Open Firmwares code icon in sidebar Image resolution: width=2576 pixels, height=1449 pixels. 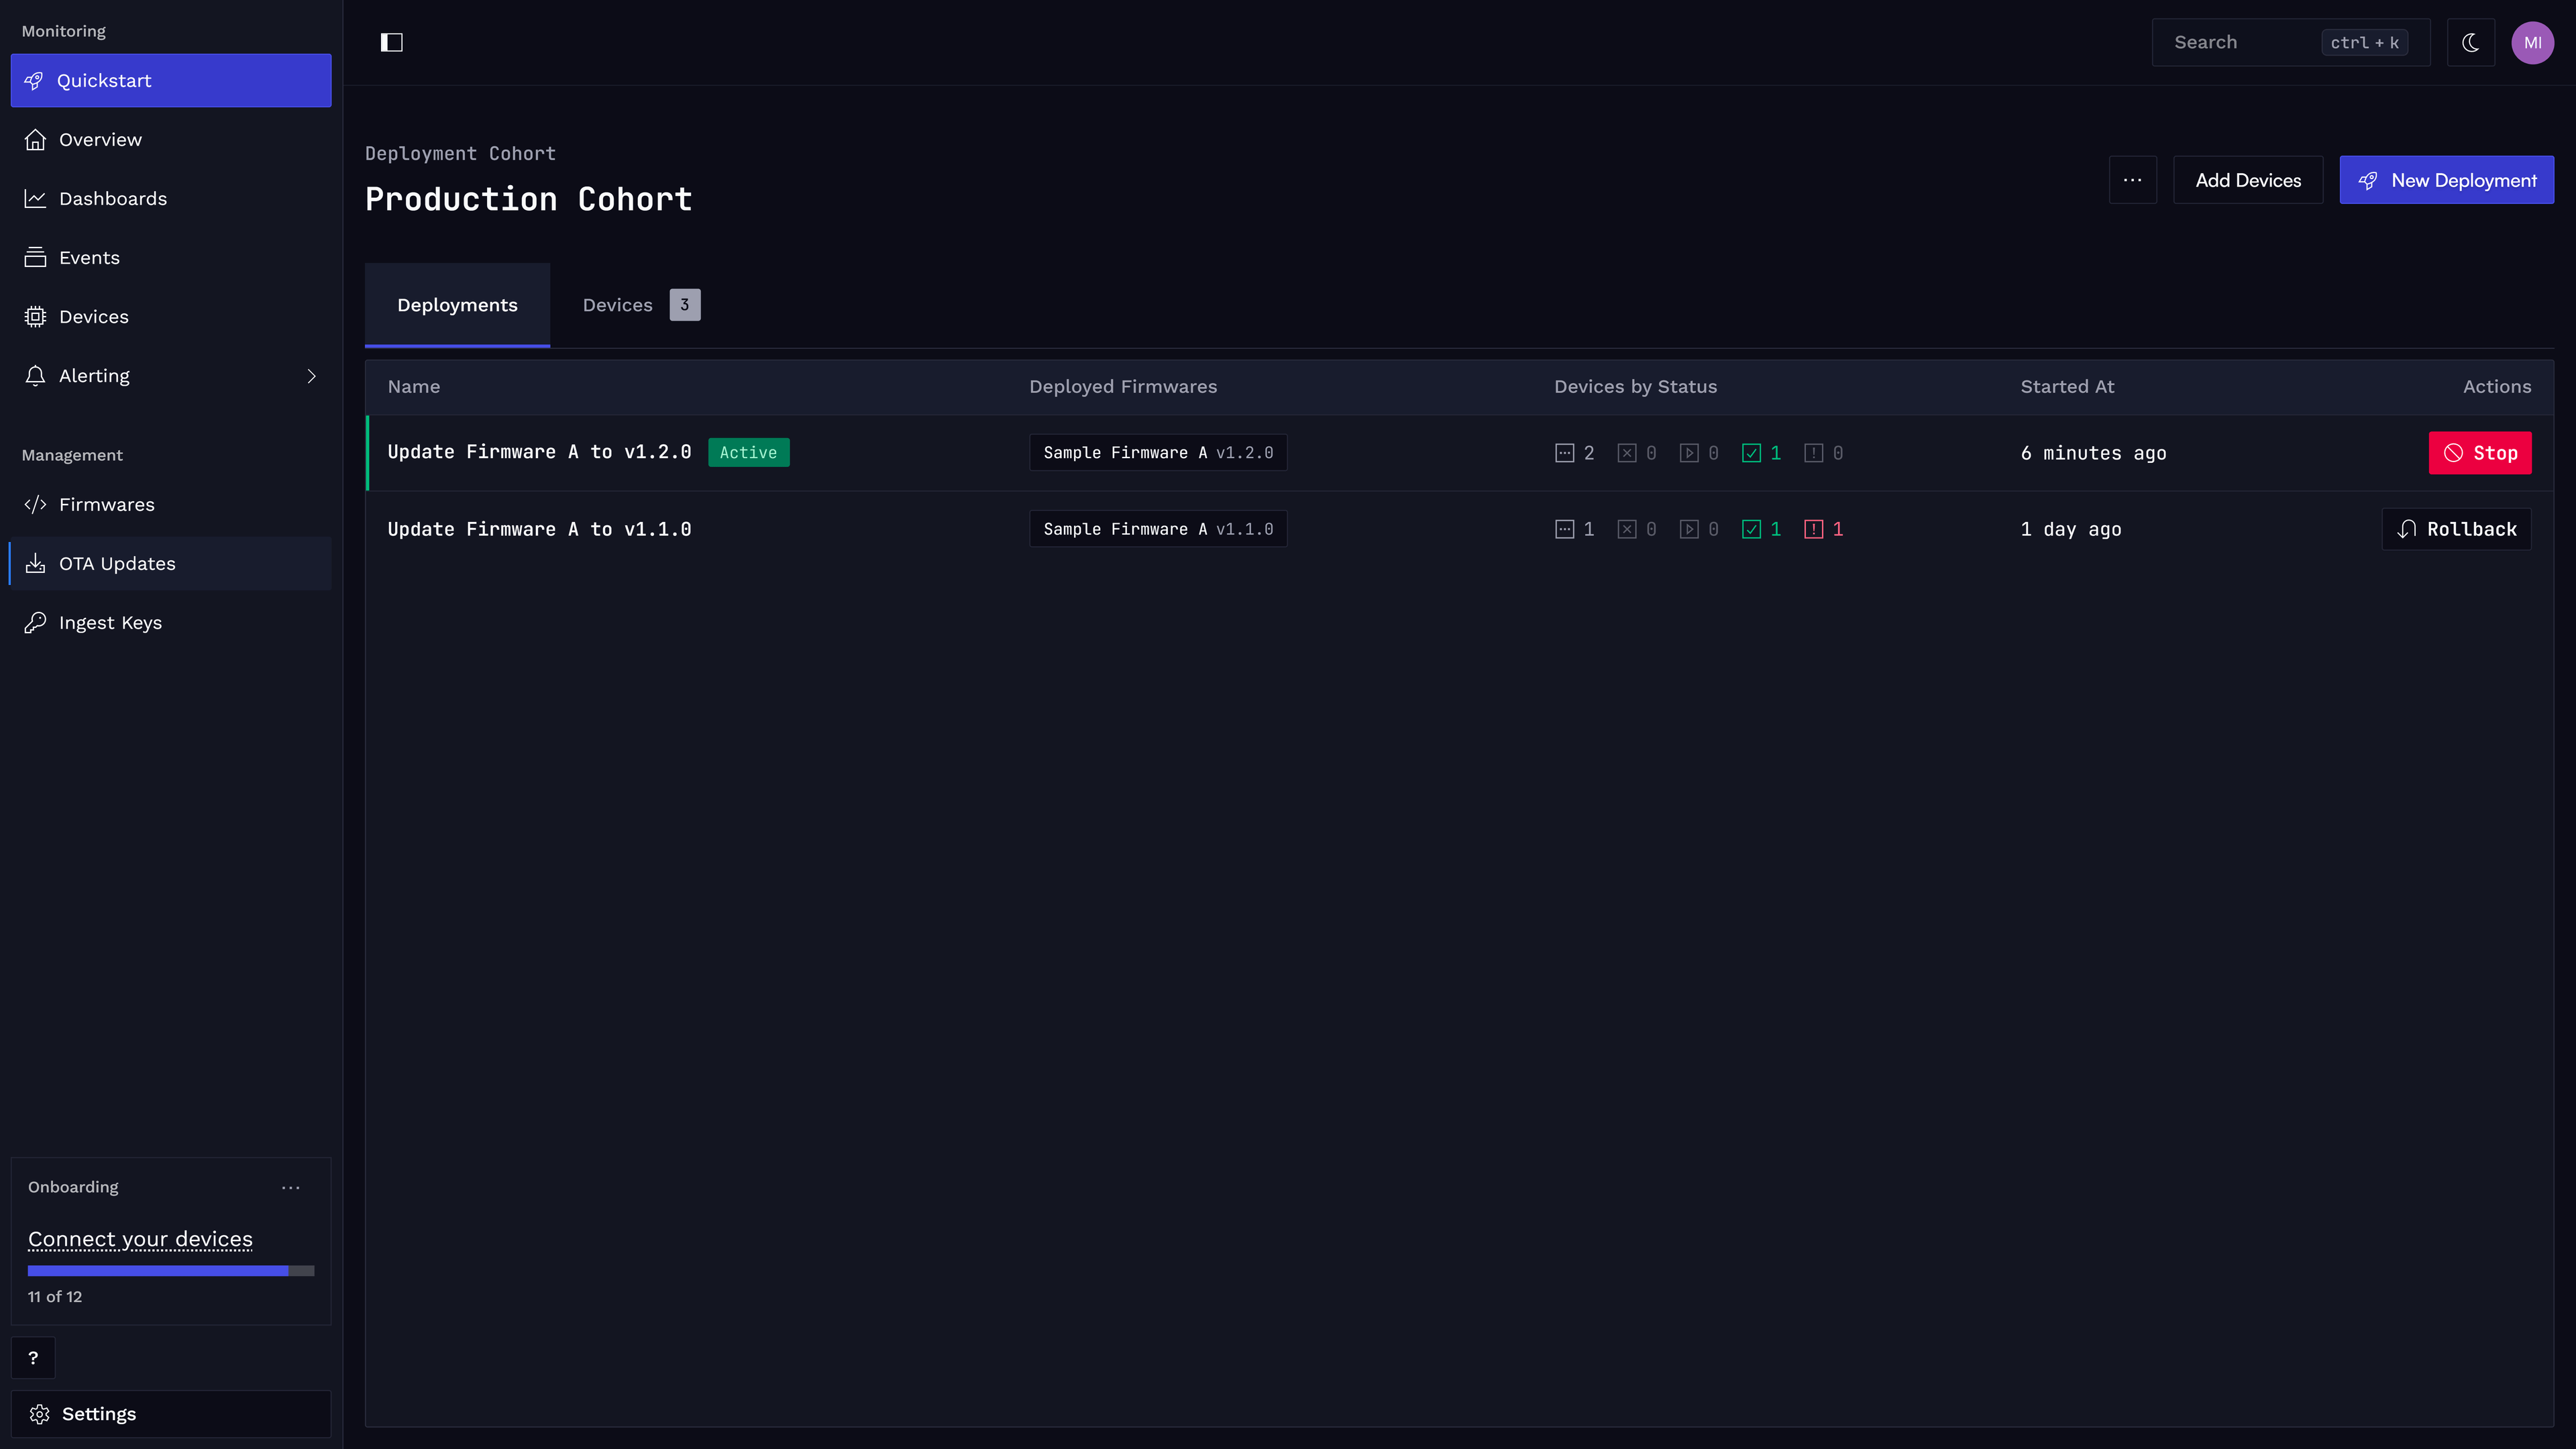(x=35, y=504)
